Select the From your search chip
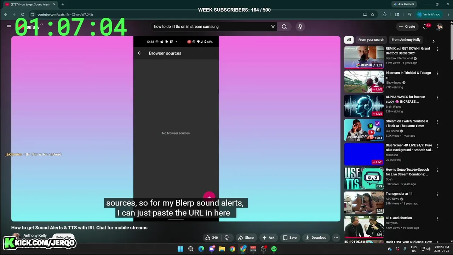Viewport: 453px width, 255px height. click(371, 40)
